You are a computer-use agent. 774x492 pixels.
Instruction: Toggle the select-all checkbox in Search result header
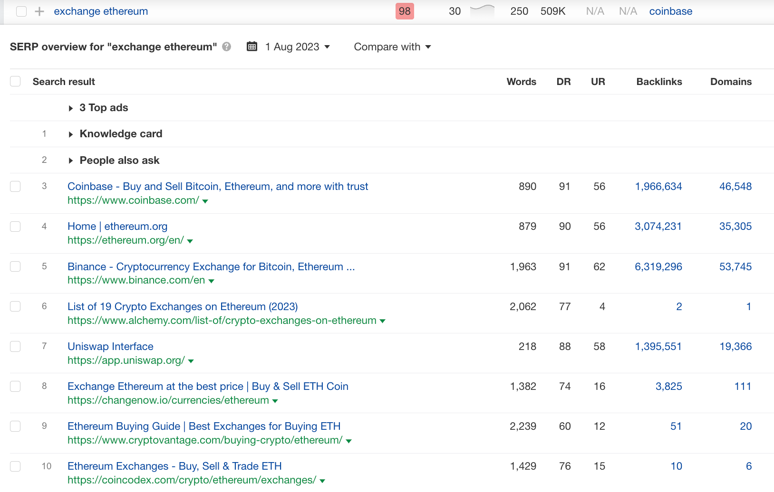[x=15, y=81]
